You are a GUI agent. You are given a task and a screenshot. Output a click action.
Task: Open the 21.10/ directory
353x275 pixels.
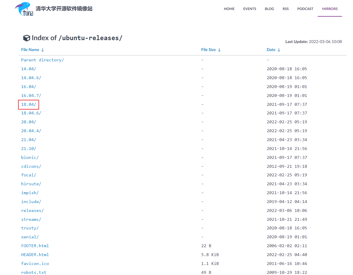click(x=29, y=149)
